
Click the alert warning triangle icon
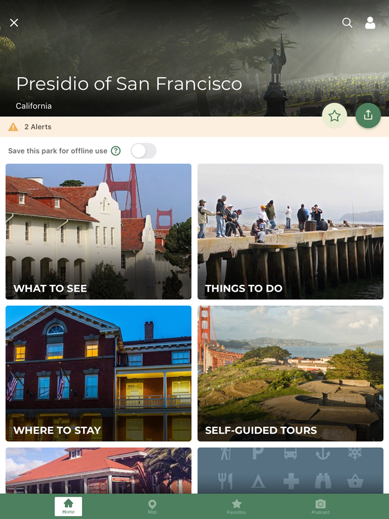[x=13, y=127]
